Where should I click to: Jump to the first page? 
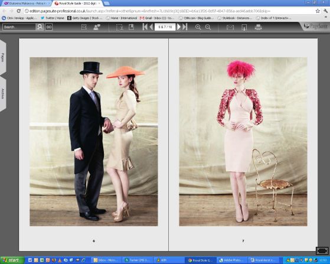click(x=145, y=27)
